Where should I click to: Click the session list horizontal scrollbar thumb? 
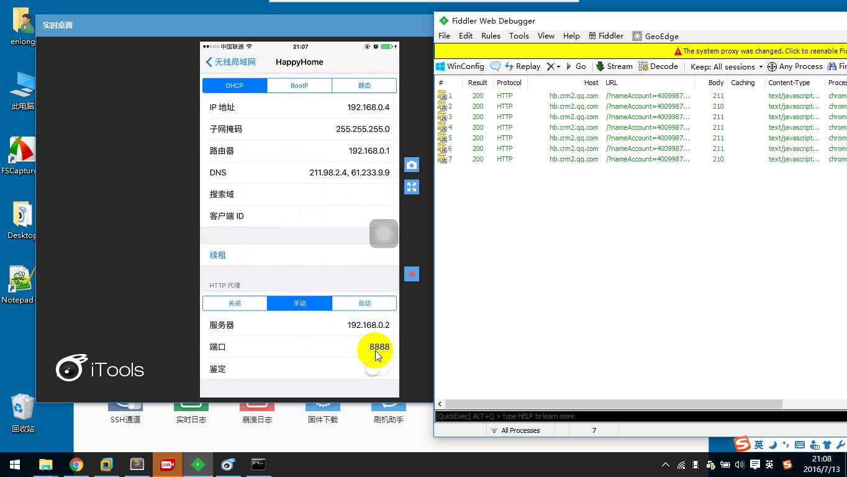(x=614, y=404)
